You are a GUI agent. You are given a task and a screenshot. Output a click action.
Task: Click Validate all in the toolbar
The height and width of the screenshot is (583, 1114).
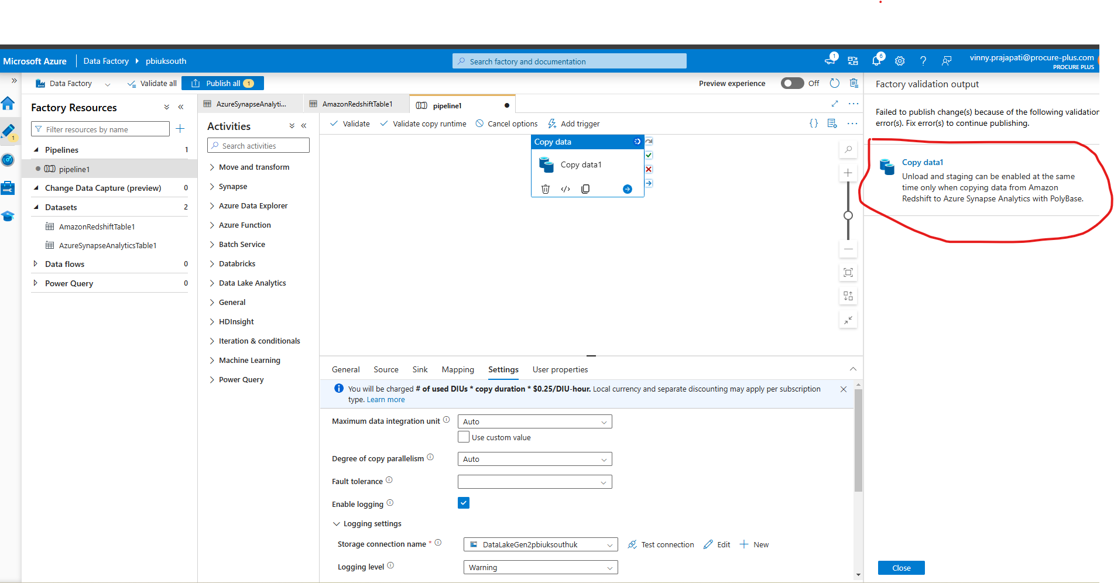pos(152,84)
